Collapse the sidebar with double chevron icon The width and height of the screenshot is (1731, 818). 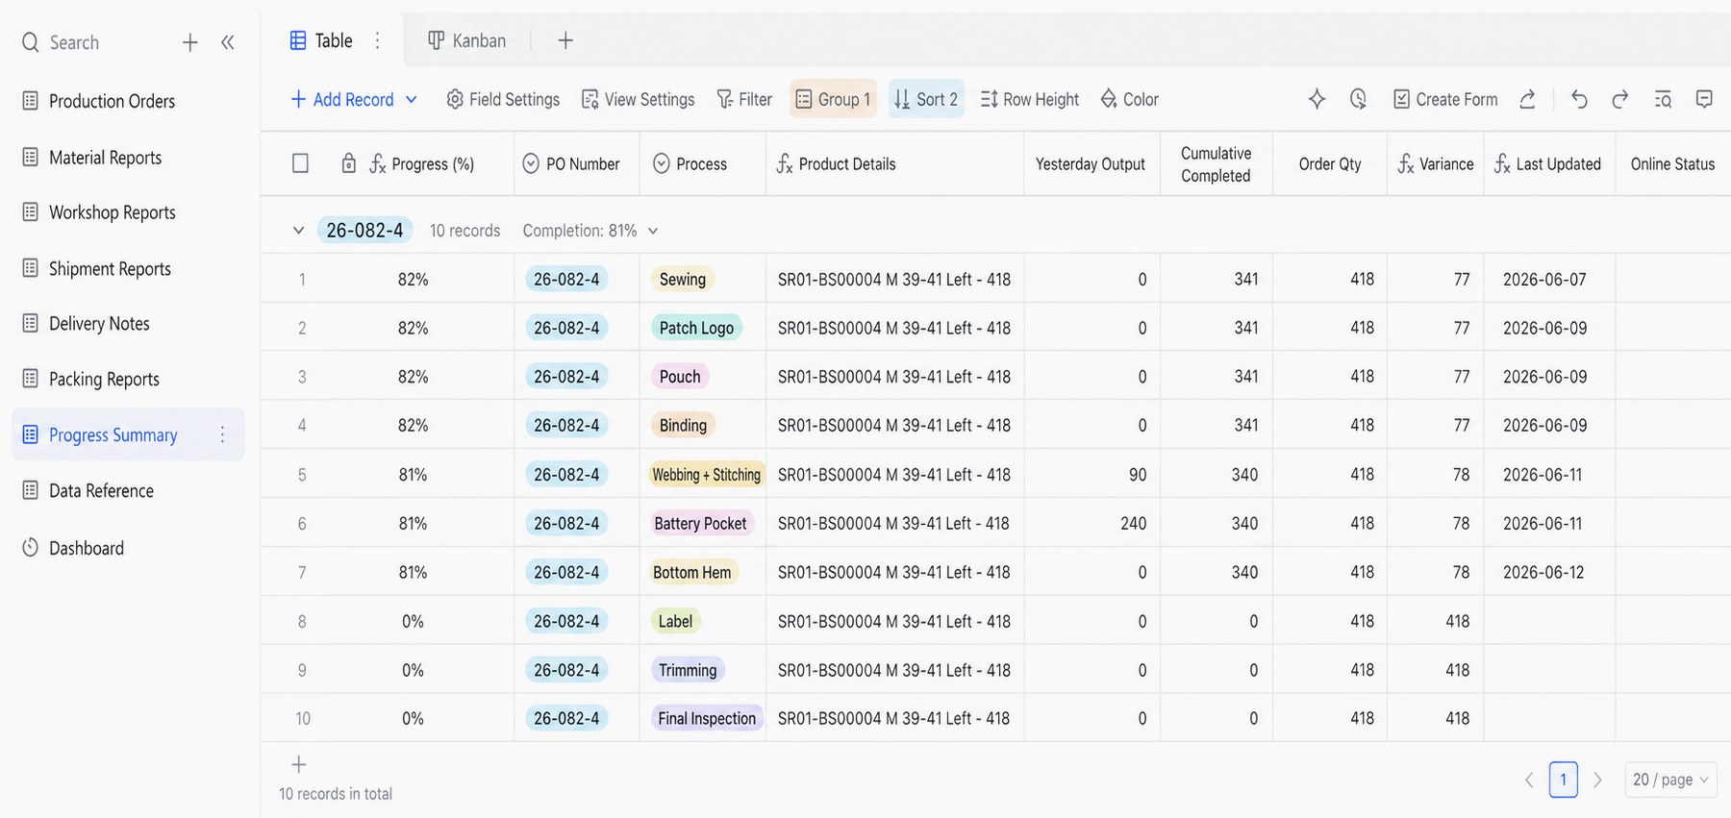coord(228,42)
